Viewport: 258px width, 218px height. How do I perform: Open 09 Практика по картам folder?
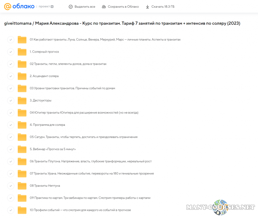click(90, 198)
